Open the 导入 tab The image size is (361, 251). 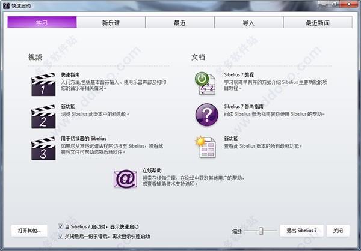click(x=248, y=22)
